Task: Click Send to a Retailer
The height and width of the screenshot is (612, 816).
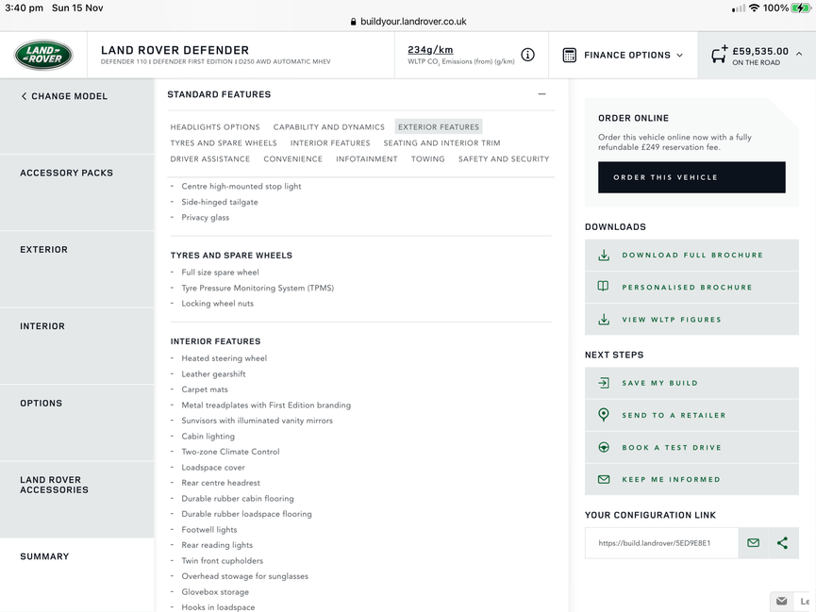Action: click(691, 415)
